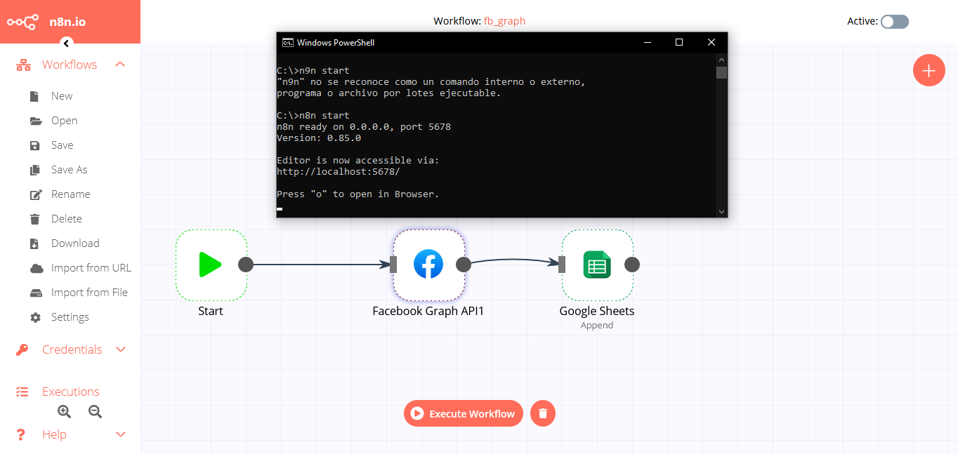Choose Rename from the Workflows menu
Screen dimensions: 958x454
click(71, 194)
